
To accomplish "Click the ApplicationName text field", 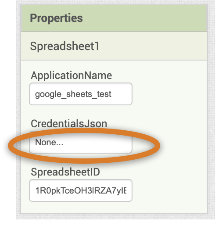I will coord(81,94).
